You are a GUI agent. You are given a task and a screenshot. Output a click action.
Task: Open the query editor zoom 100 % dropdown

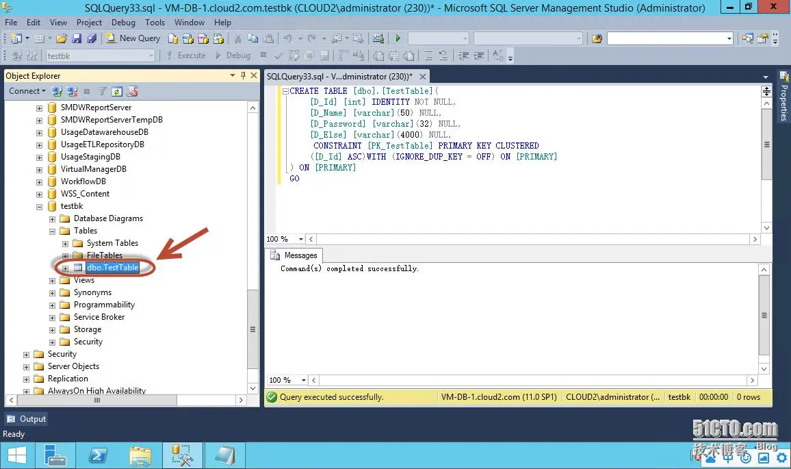[x=300, y=240]
